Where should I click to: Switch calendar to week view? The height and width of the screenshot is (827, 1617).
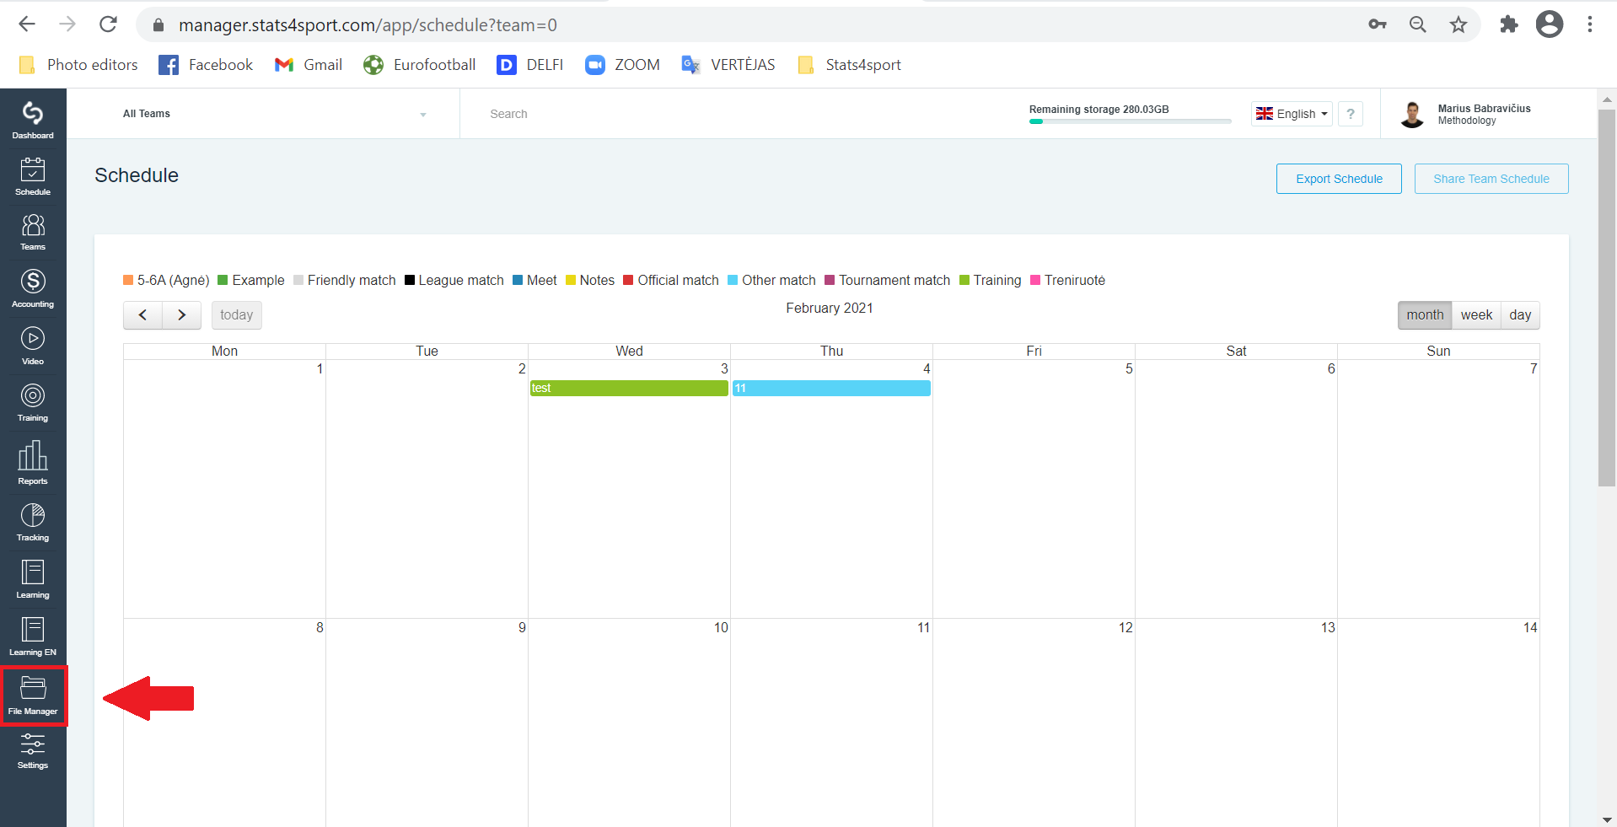click(x=1476, y=315)
